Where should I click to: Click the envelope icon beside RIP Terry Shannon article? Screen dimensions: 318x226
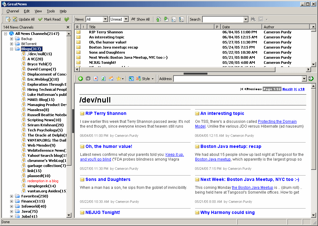coord(82,114)
